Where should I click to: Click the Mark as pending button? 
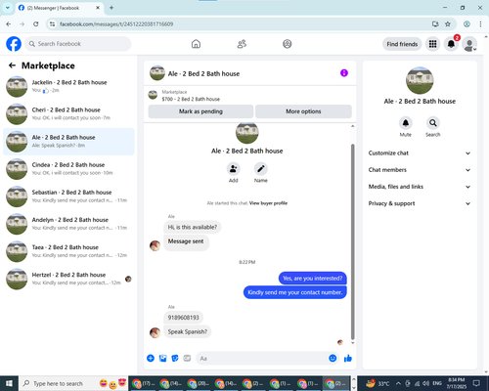point(200,111)
